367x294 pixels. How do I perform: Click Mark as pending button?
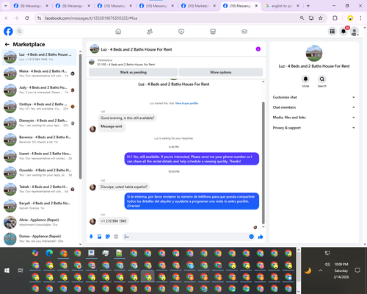[134, 72]
